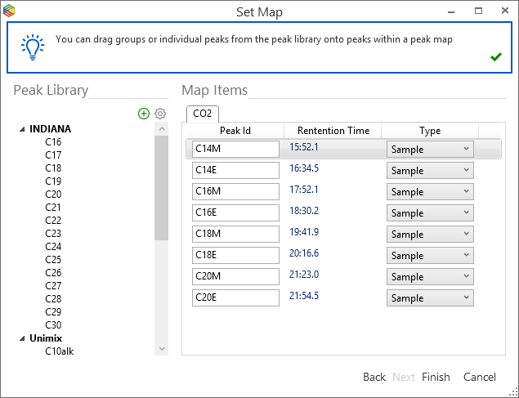The height and width of the screenshot is (398, 519).
Task: Collapse the Unimix peak group
Action: pos(21,338)
